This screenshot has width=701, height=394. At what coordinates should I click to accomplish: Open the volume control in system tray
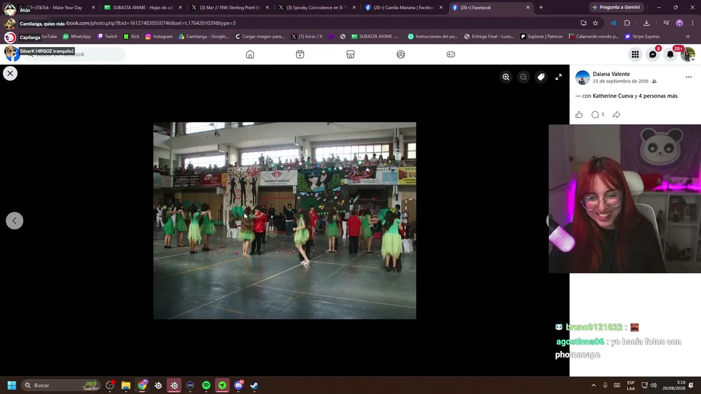tap(653, 385)
